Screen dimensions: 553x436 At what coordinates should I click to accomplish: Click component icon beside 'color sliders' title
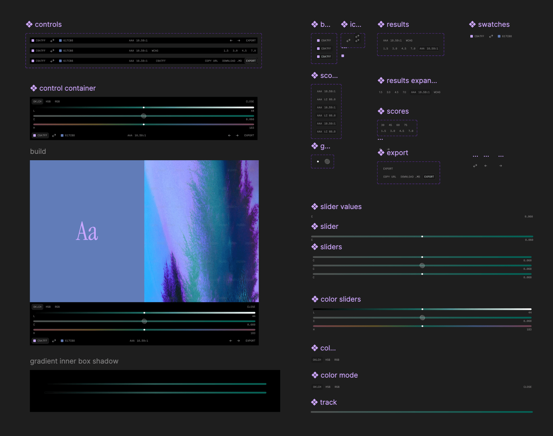(315, 299)
